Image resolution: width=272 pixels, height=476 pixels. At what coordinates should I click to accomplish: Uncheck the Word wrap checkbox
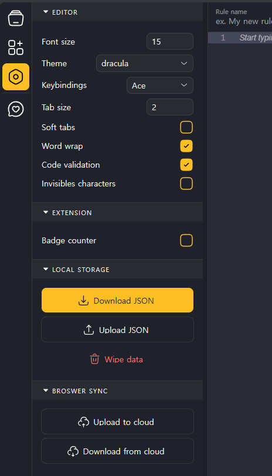[186, 146]
